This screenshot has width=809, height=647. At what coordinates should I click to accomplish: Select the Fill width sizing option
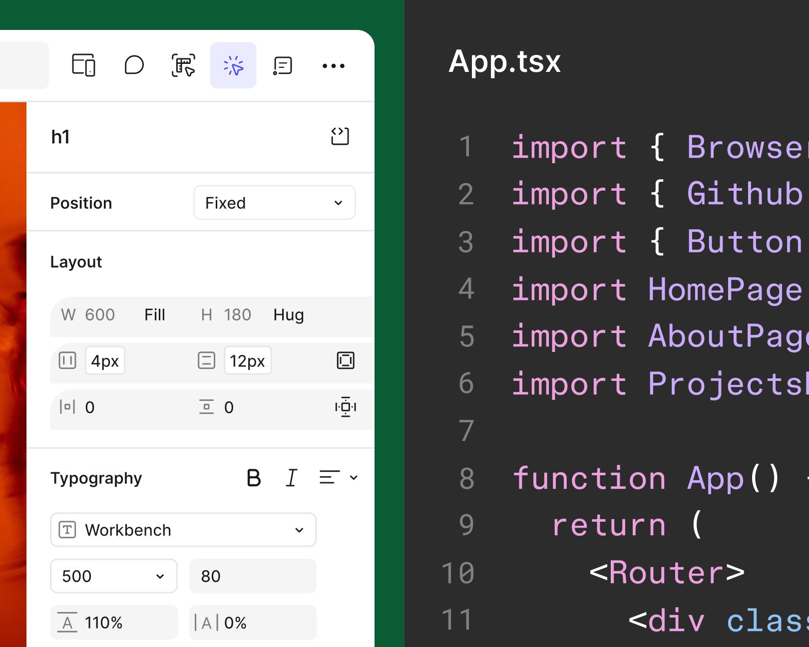point(155,315)
